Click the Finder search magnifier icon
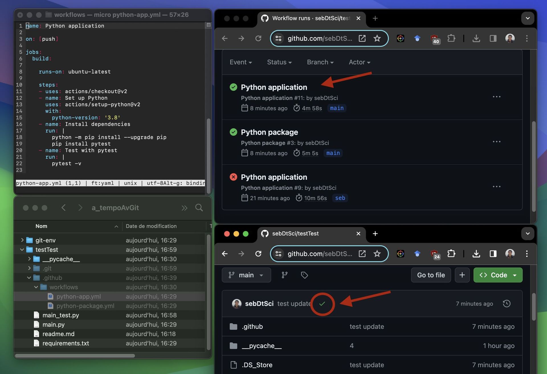This screenshot has height=374, width=547. tap(199, 208)
